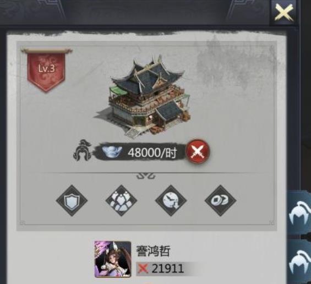311x284 pixels.
Task: Click the ornamental divider scroll emblem
Action: 146,176
